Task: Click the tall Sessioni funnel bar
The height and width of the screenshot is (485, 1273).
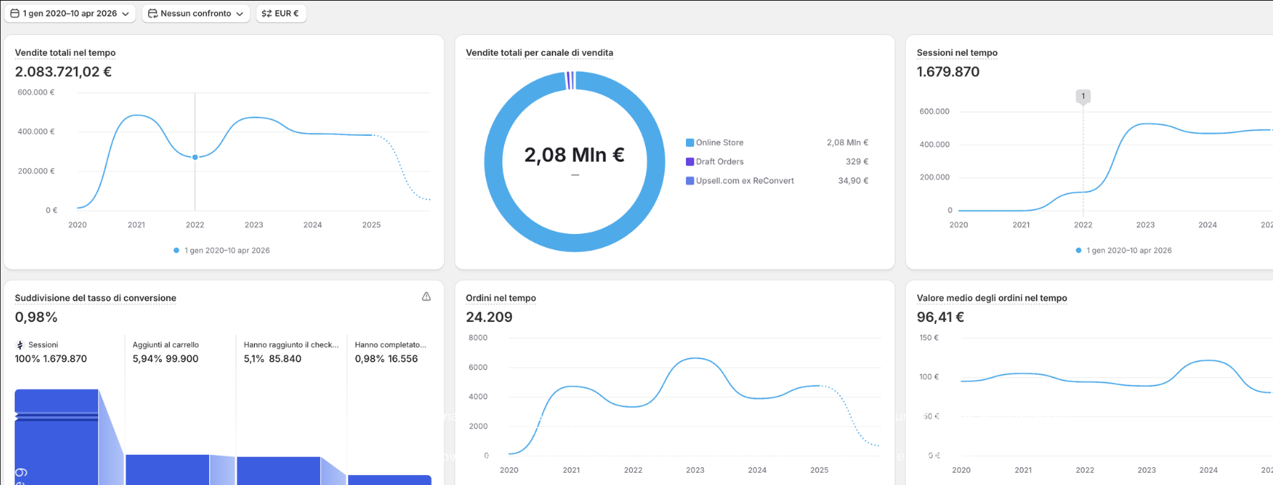Action: 57,437
